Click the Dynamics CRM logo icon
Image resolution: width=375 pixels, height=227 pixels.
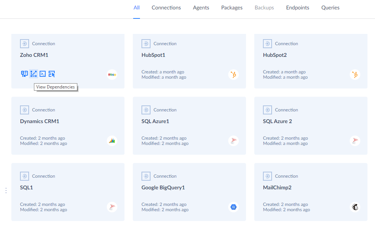112,141
